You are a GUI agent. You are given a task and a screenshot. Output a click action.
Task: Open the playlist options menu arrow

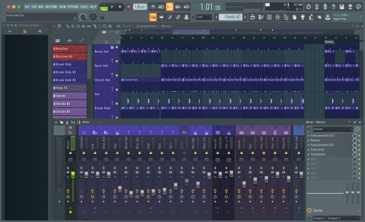coord(54,26)
